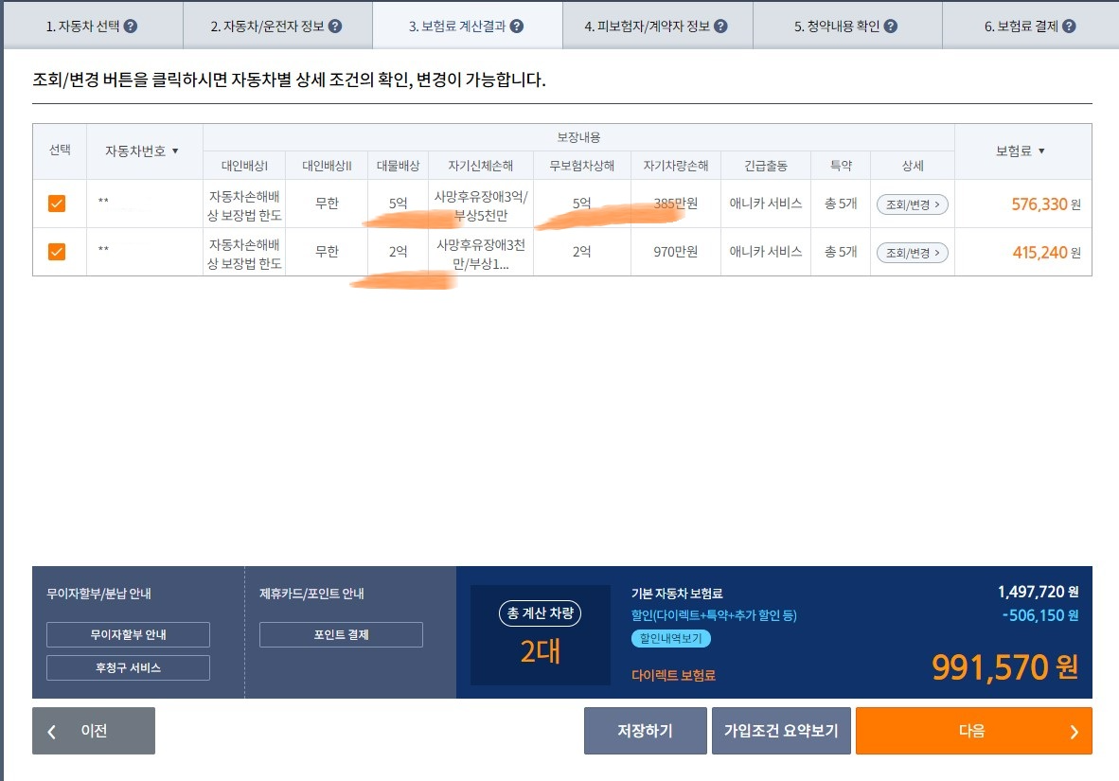Viewport: 1119px width, 781px height.
Task: Click the 무보험차상해 2억 cell
Action: point(581,252)
